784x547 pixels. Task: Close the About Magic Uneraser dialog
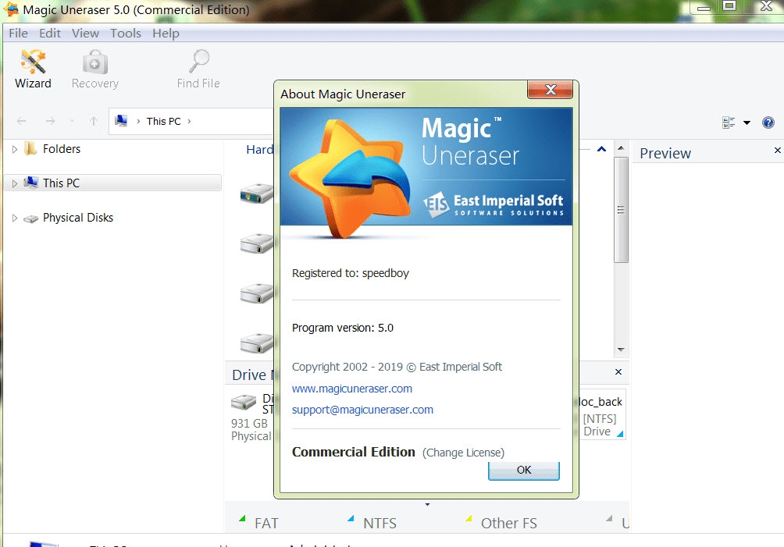[x=550, y=90]
